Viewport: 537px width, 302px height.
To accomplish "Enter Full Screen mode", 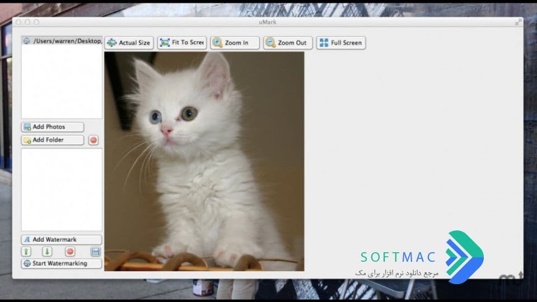I will [x=341, y=43].
